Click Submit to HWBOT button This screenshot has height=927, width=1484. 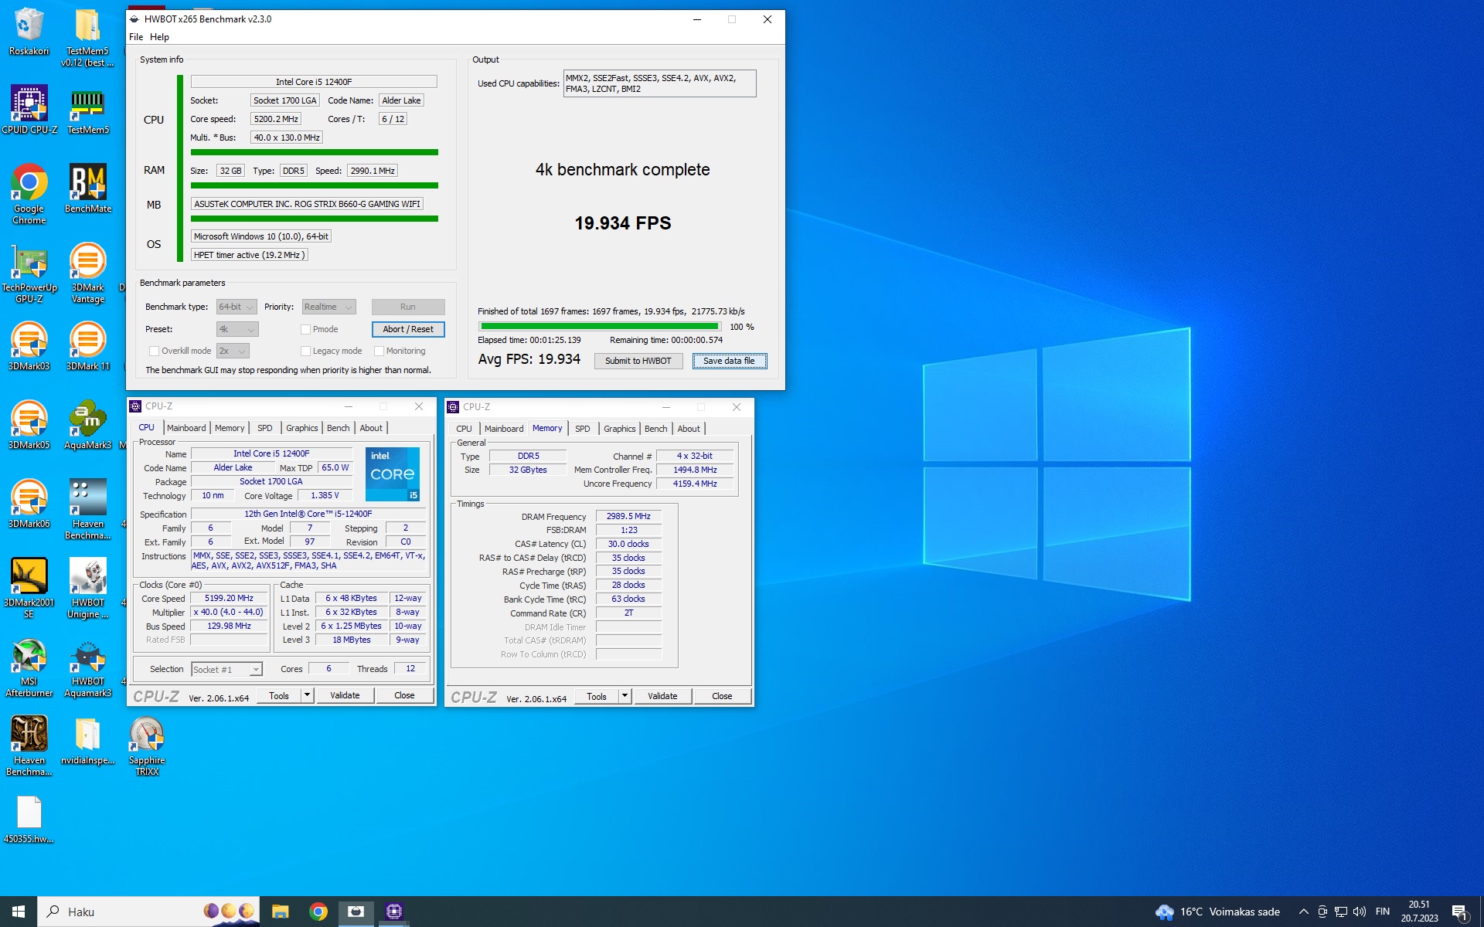(638, 361)
